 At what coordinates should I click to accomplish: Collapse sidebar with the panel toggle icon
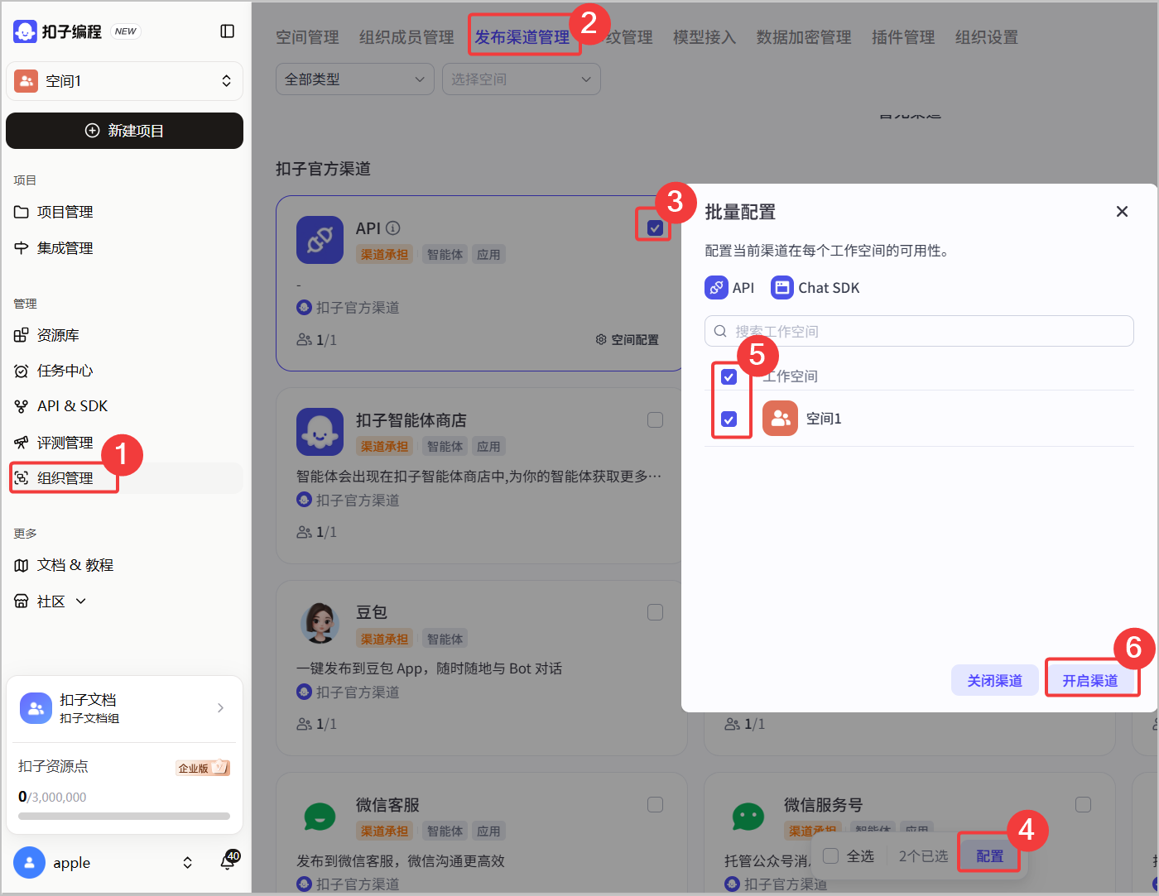coord(227,31)
